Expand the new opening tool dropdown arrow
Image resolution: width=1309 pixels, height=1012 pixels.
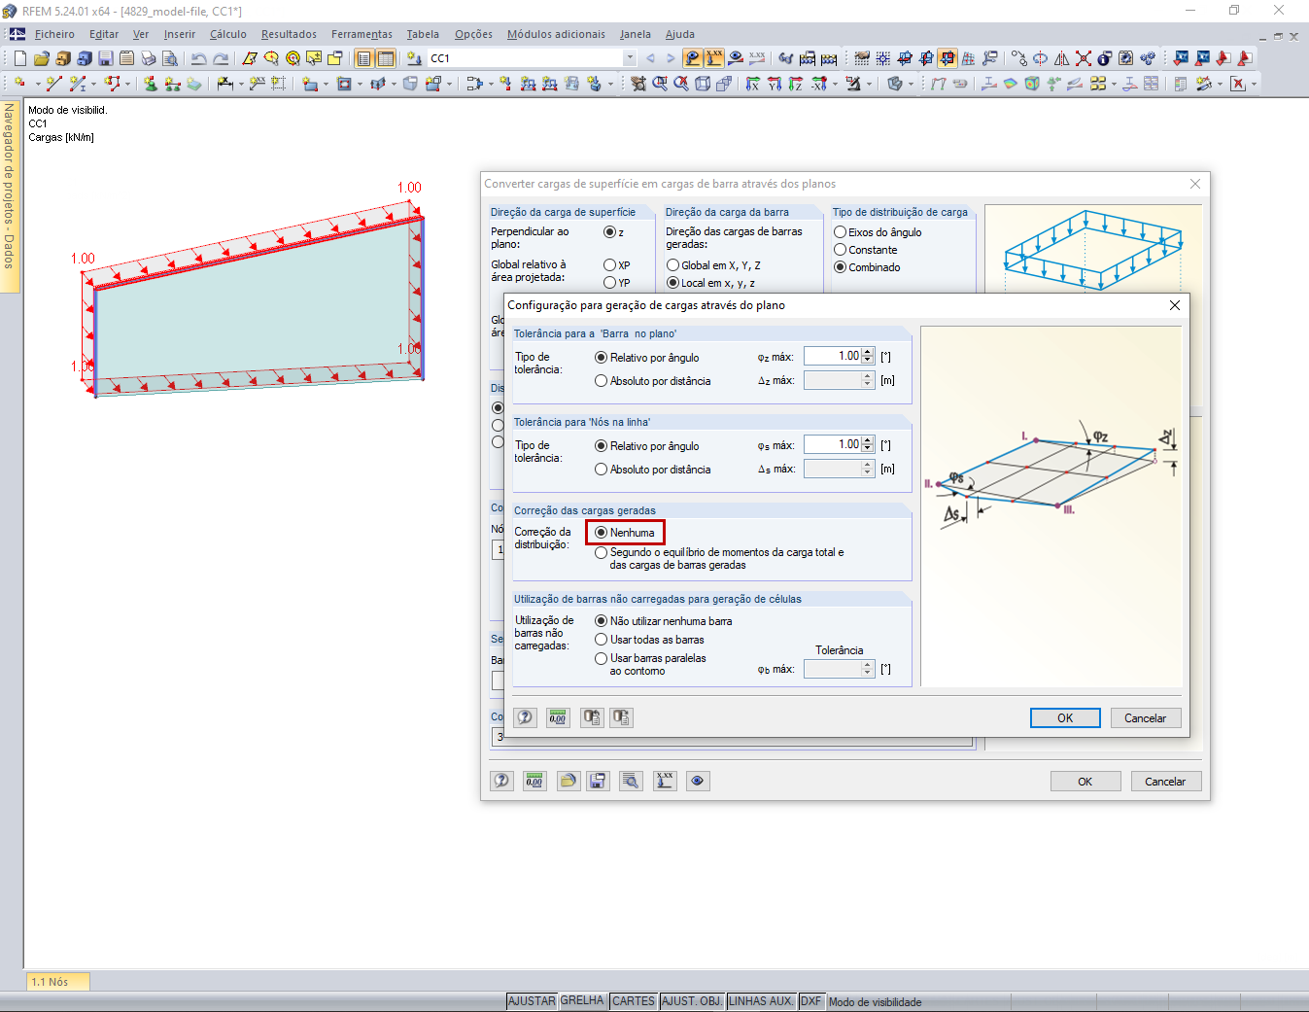[x=360, y=85]
